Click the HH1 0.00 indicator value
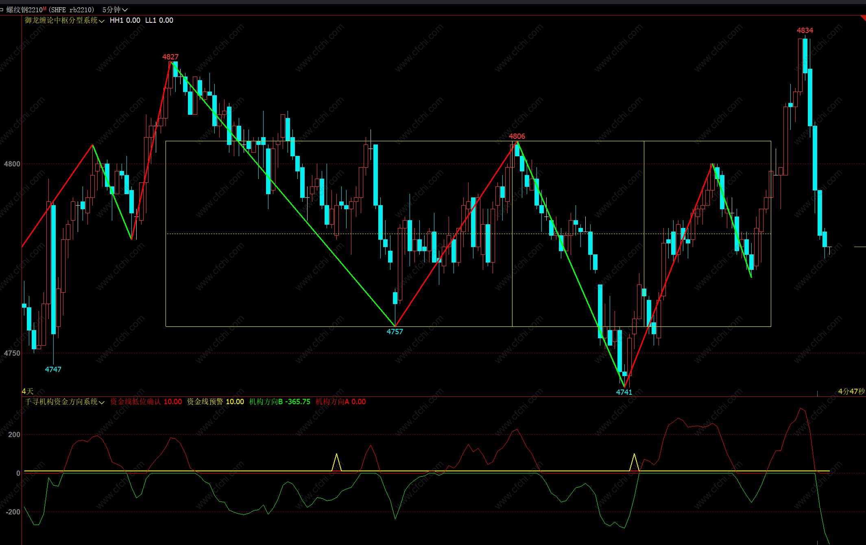The width and height of the screenshot is (866, 545). pos(125,20)
